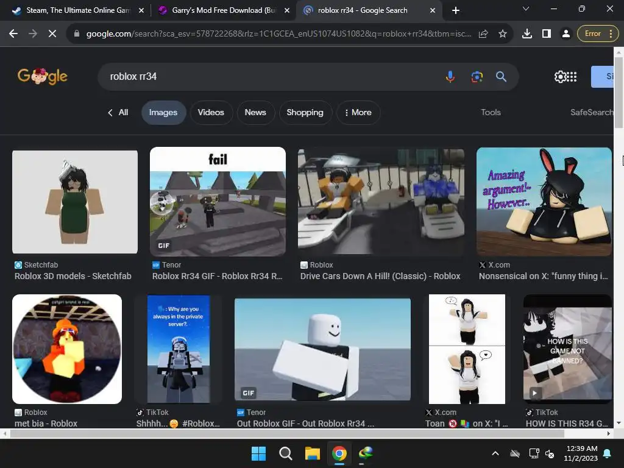Click the Google logo
The width and height of the screenshot is (624, 468).
(x=43, y=76)
